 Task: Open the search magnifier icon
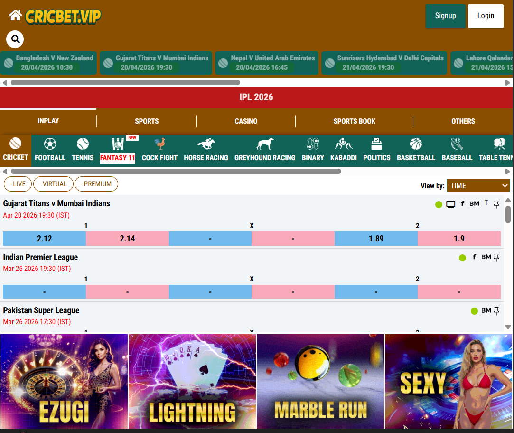point(15,39)
